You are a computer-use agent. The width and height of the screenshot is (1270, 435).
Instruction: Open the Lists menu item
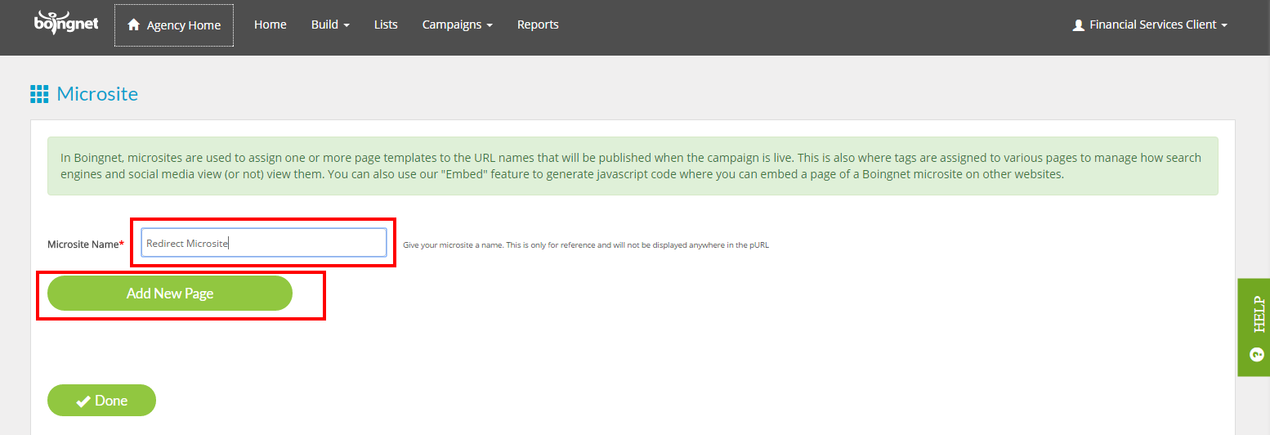pyautogui.click(x=386, y=25)
